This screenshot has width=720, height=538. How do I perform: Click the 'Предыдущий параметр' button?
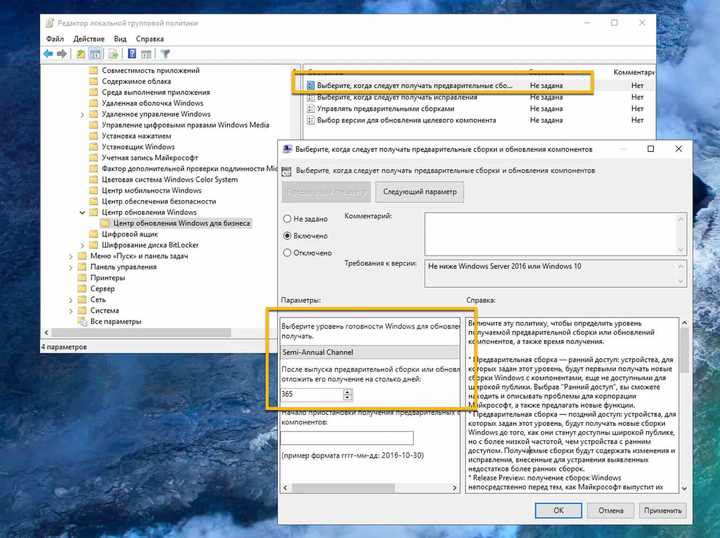(326, 191)
